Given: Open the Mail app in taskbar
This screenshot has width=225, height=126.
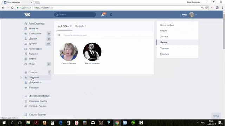Looking at the screenshot, I should pos(93,123).
